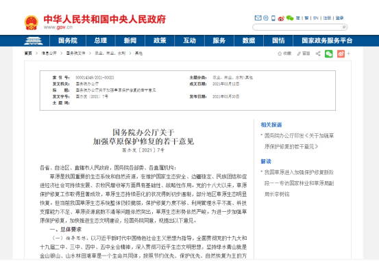Click the document number 国办发〔2021〕7号 in info box
This screenshot has height=261, width=379.
[x=92, y=96]
